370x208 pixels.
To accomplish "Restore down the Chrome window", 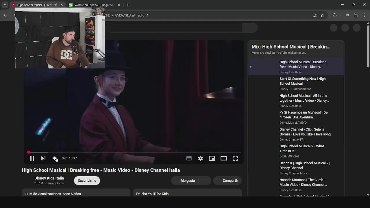I will point(353,5).
